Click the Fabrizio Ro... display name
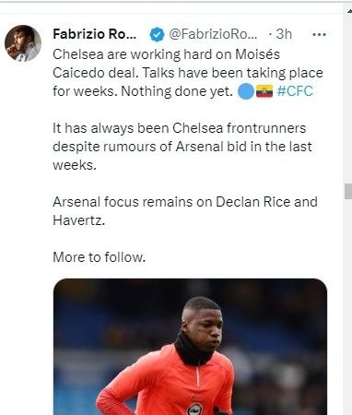 [x=95, y=34]
